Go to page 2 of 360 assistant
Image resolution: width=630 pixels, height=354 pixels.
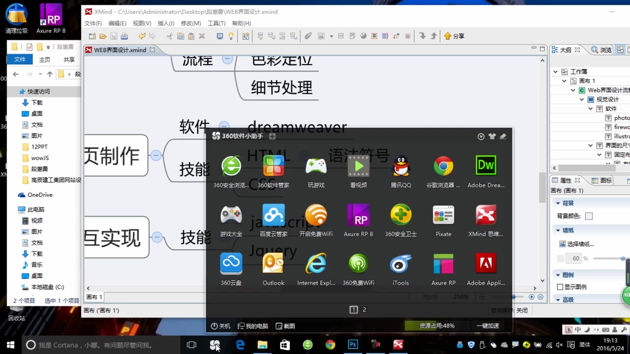click(364, 310)
